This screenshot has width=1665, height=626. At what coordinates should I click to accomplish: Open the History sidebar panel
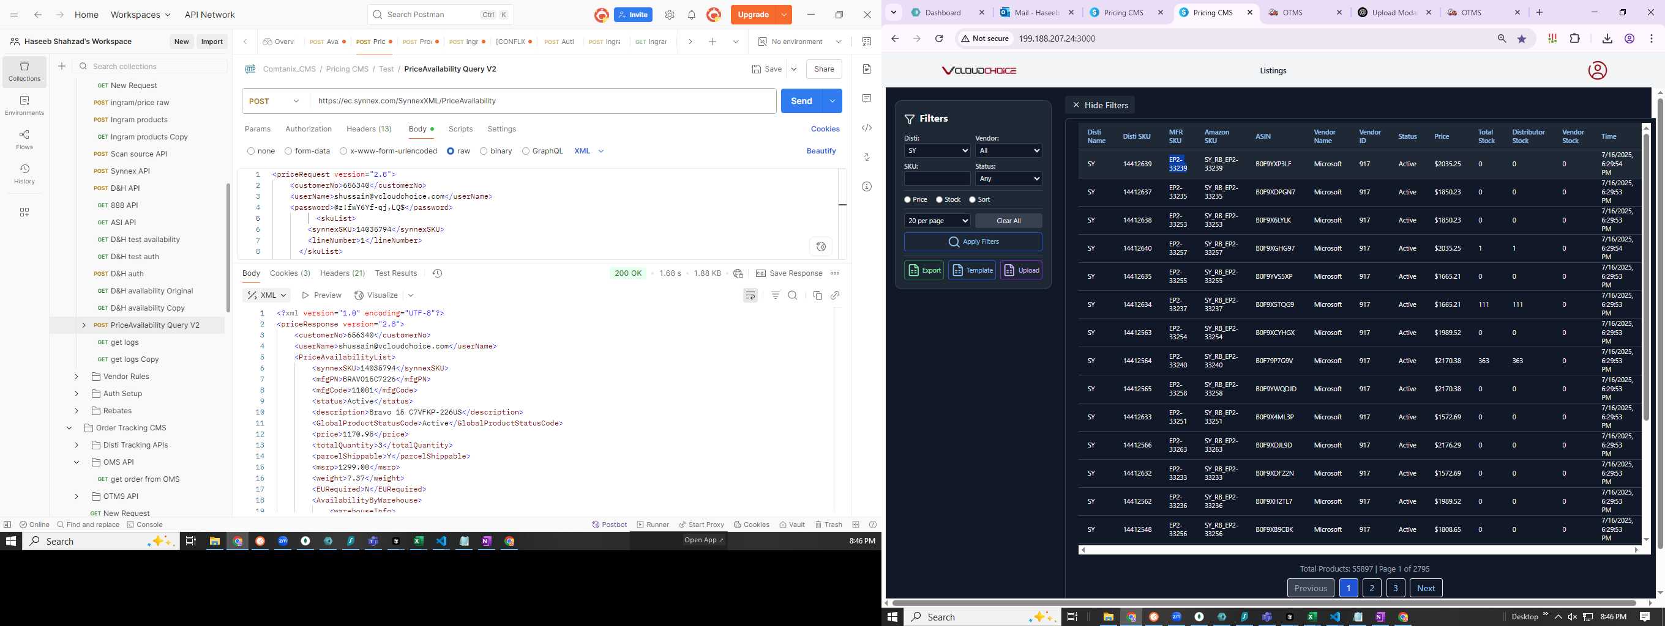click(24, 174)
